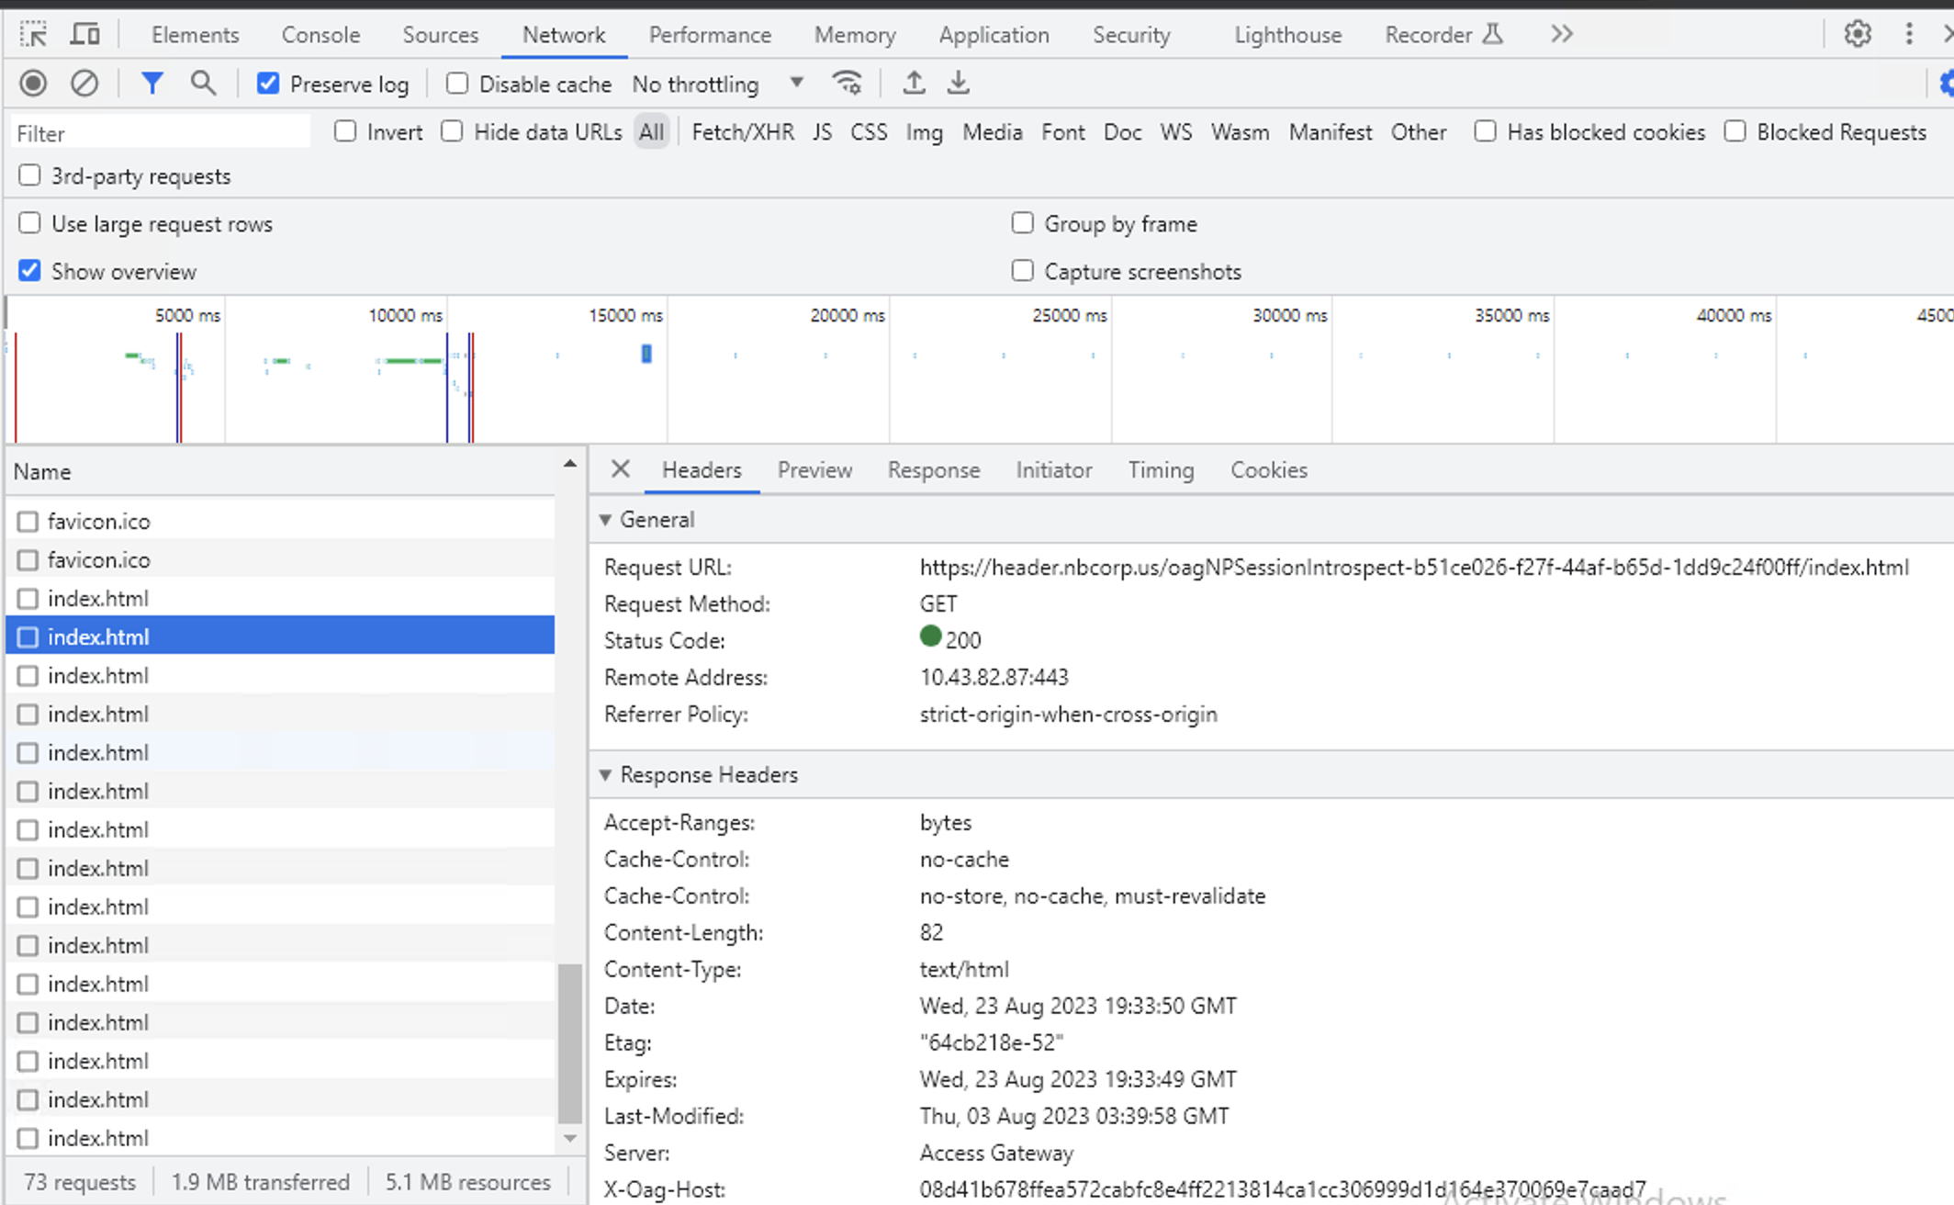Screen dimensions: 1954x1205
Task: Click the Filter text input
Action: 161,133
